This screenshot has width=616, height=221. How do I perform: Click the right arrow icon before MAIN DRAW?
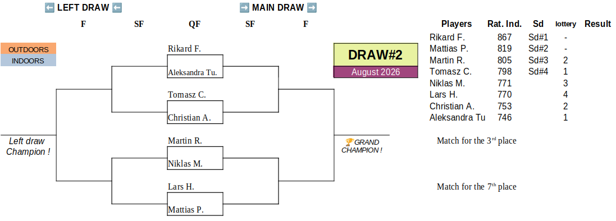(244, 8)
